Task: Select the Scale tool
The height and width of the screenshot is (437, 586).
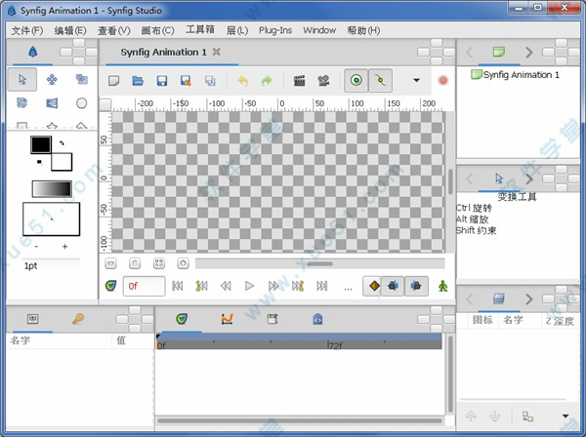Action: (81, 79)
